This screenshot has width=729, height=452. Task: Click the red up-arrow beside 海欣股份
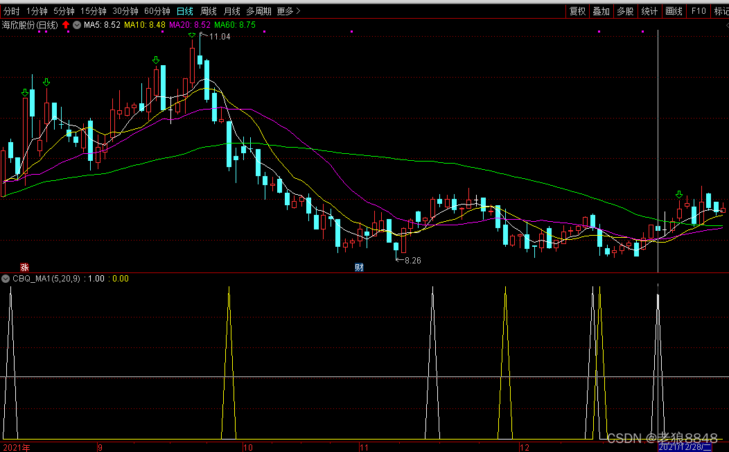click(66, 25)
